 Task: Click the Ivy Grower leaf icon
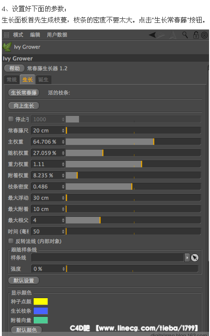point(7,47)
